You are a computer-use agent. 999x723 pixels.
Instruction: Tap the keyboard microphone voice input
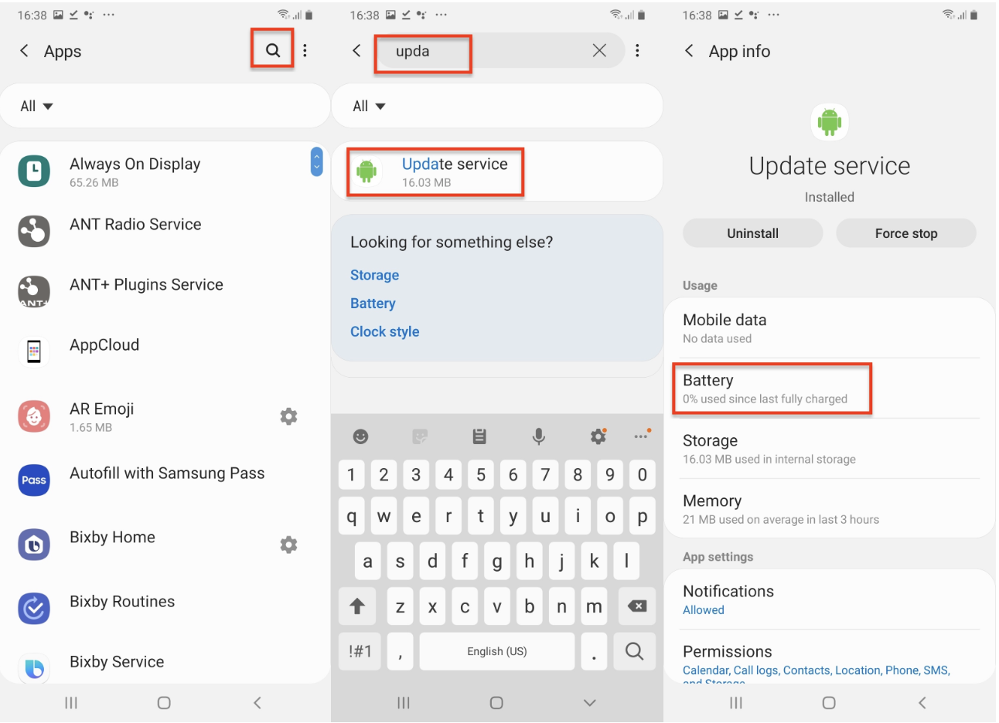click(539, 436)
